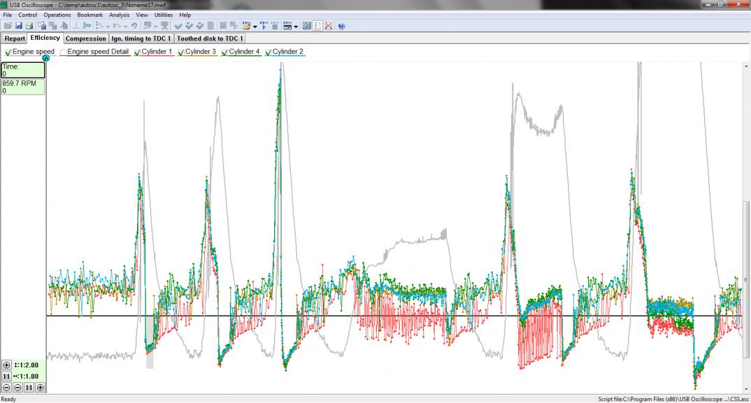Open the Ign. timing to TDC 1 tab
Screen dimensions: 751x403
(141, 38)
